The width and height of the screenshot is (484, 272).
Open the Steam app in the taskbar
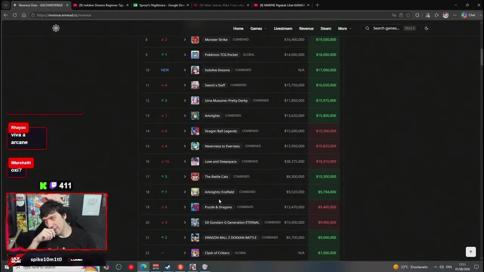point(168,267)
